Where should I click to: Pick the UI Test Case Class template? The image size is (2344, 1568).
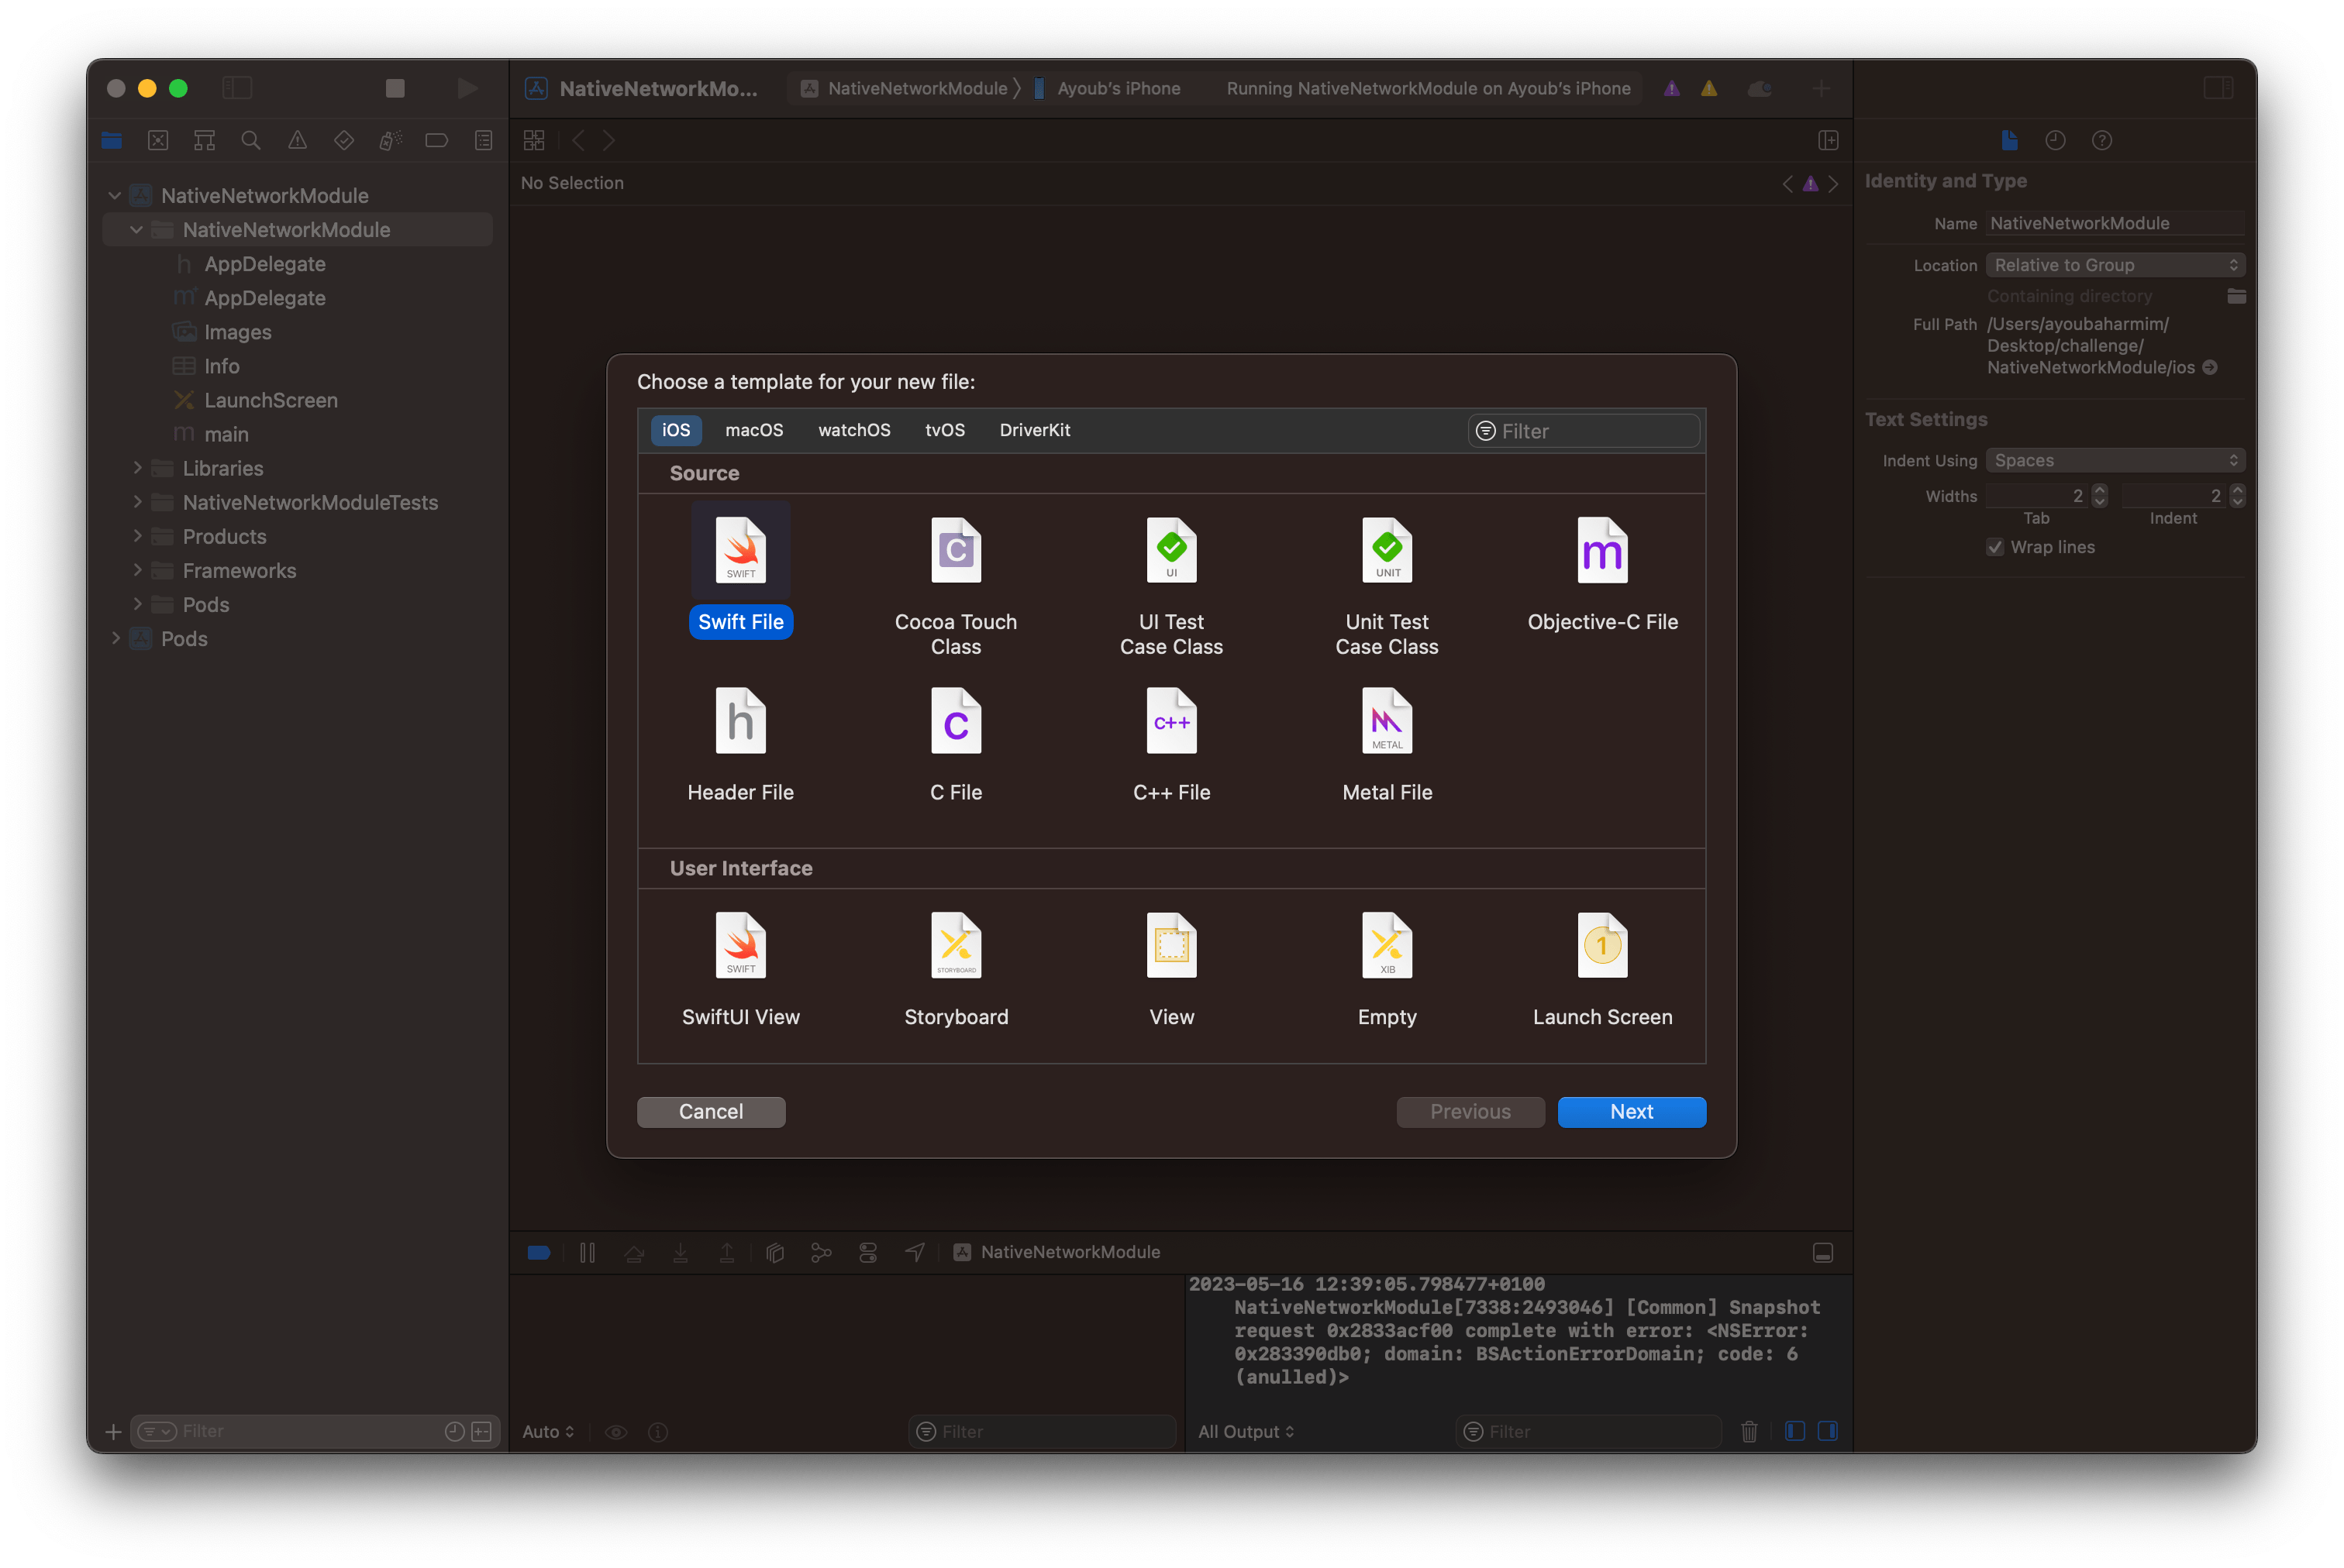click(x=1170, y=586)
